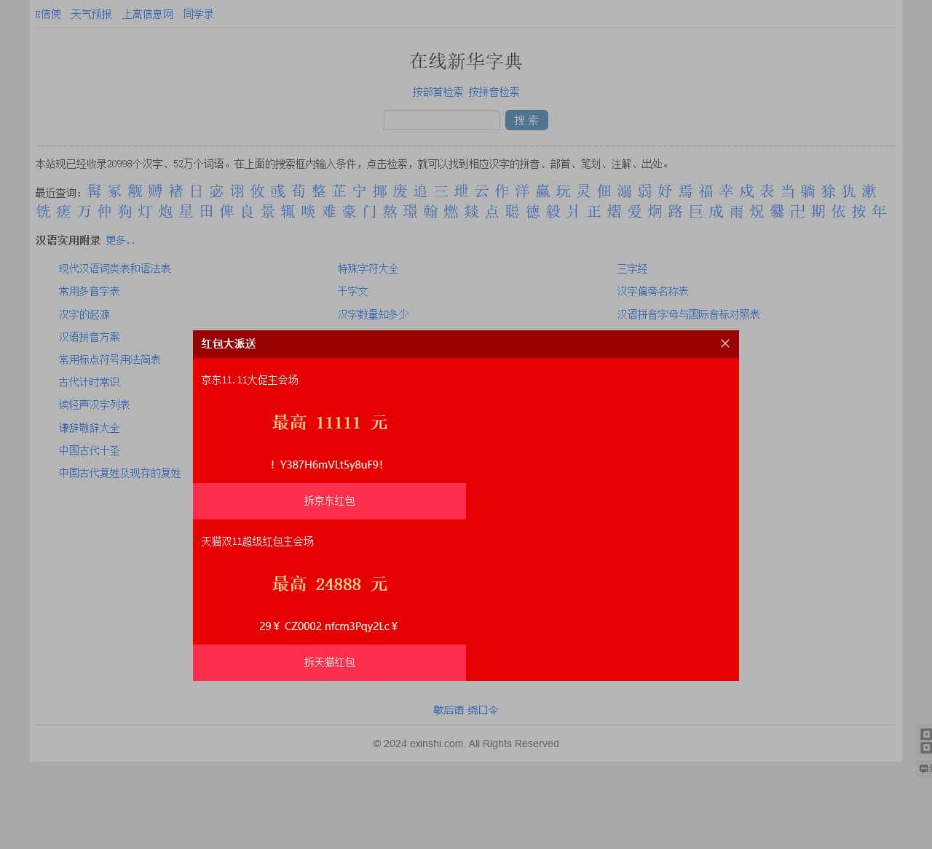Click inside the dictionary search box
932x849 pixels.
[x=441, y=119]
